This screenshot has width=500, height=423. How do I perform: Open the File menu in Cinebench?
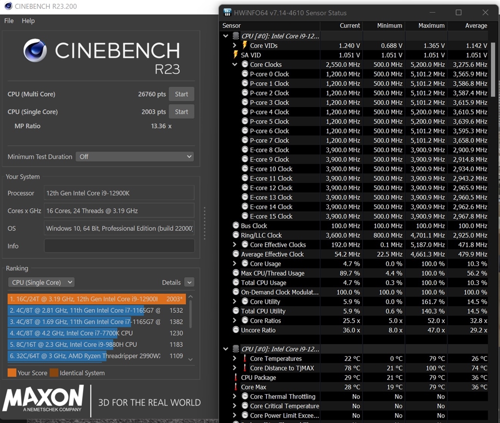click(x=9, y=21)
